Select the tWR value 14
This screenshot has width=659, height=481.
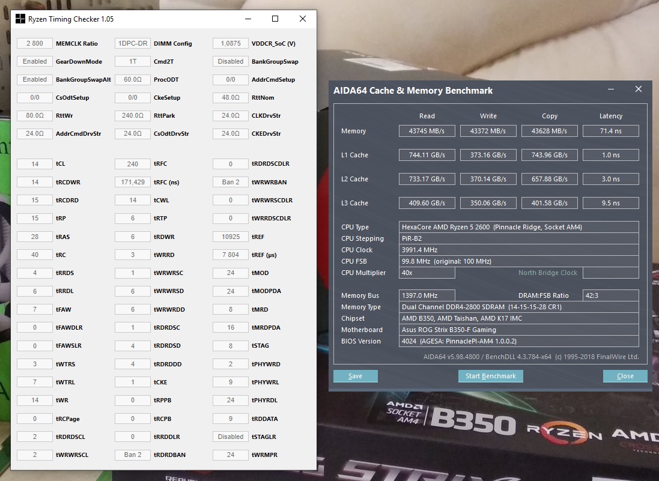click(x=35, y=401)
